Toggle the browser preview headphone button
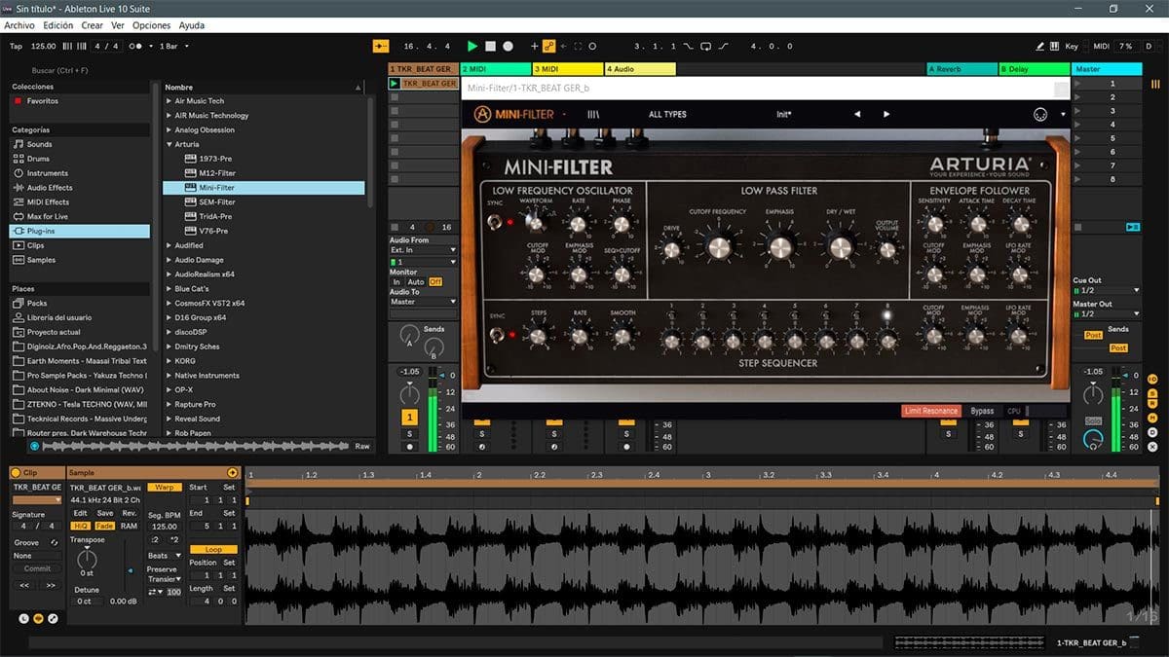The height and width of the screenshot is (657, 1169). [35, 446]
